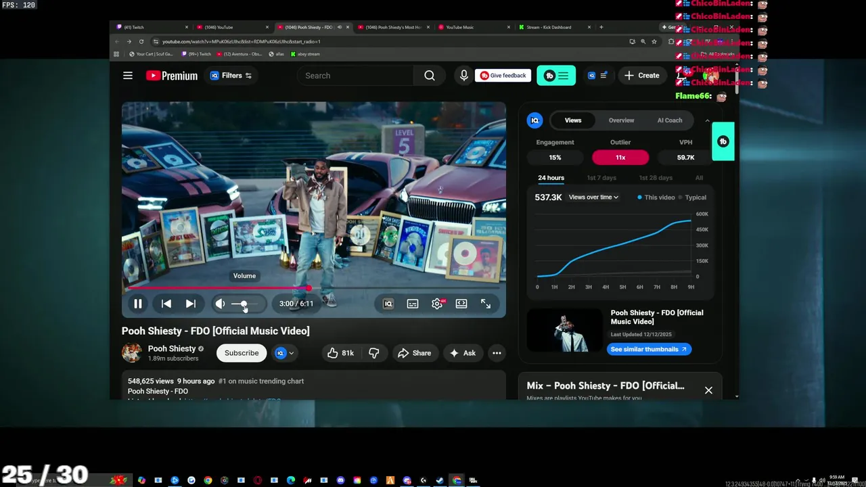This screenshot has height=487, width=866.
Task: Select the Views tab in vidIQ panel
Action: 573,120
